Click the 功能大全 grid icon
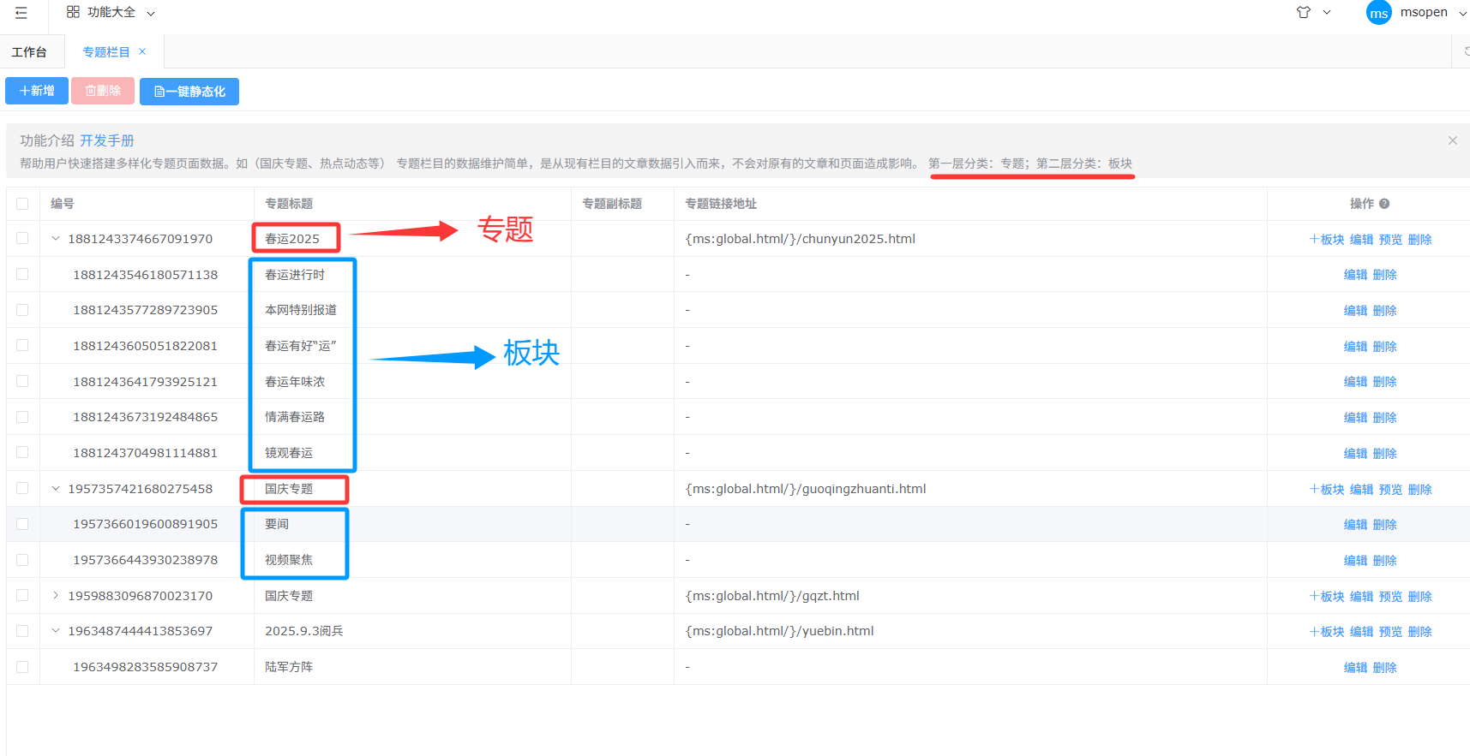 pos(73,12)
